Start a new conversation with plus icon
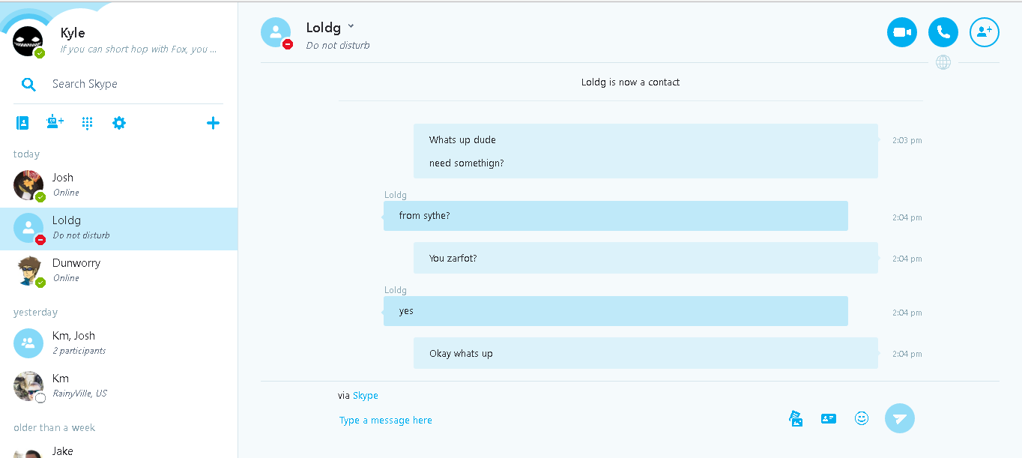 pos(214,123)
